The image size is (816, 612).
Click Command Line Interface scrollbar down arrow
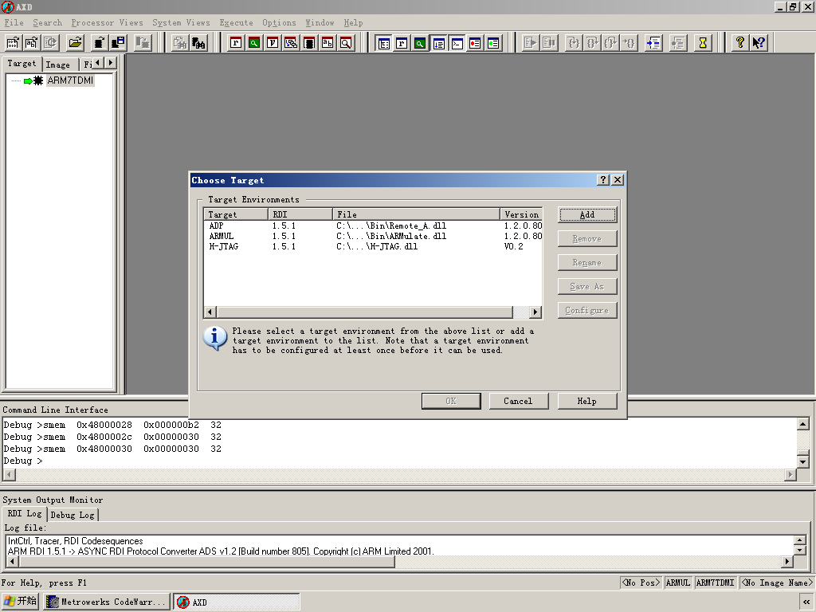pyautogui.click(x=803, y=461)
